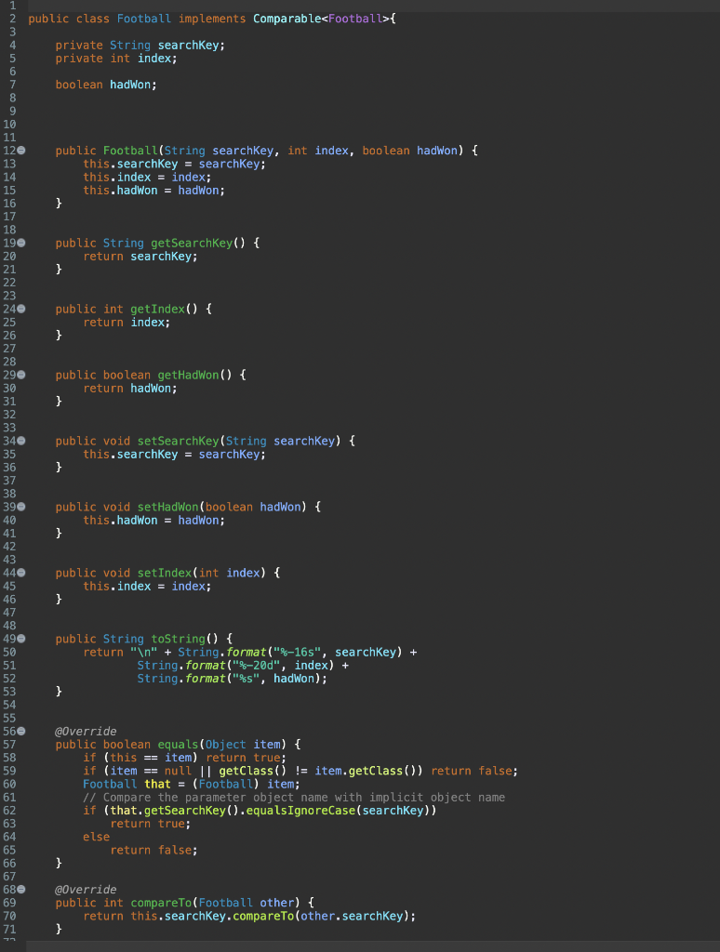Click the equals method name on line 57
This screenshot has width=720, height=952.
click(178, 745)
